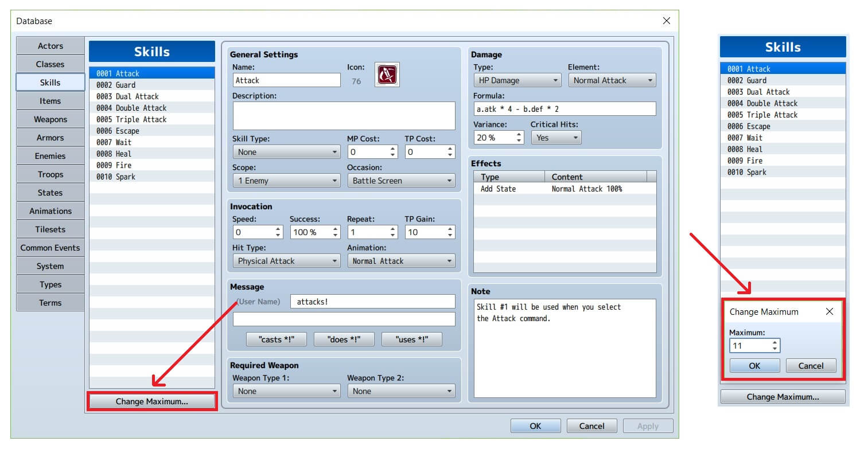Select 0004 Double Attack in the separate Skills panel
This screenshot has height=449, width=864.
coord(783,103)
